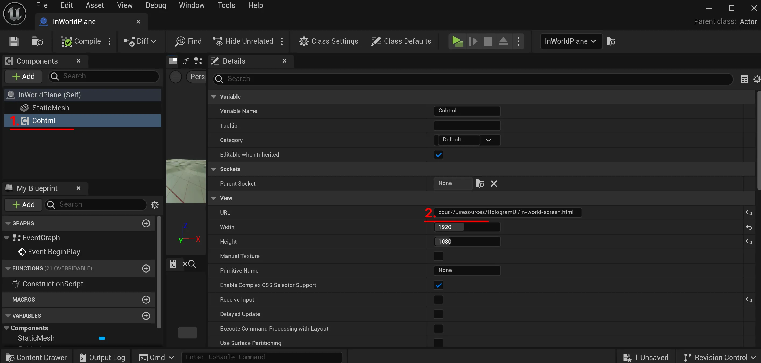Reset URL property to default arrow
The width and height of the screenshot is (761, 363).
pyautogui.click(x=749, y=213)
